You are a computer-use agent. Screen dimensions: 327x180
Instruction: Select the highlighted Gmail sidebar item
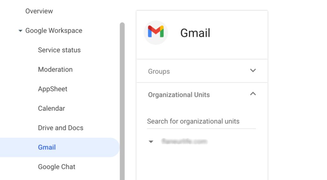[47, 147]
